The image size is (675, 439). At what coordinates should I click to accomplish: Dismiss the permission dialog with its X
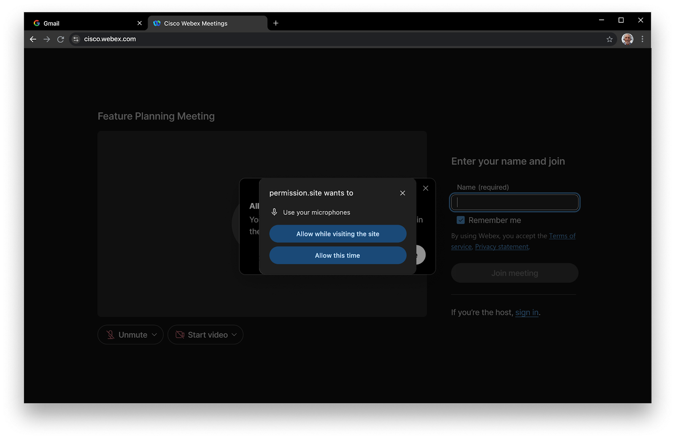tap(402, 193)
